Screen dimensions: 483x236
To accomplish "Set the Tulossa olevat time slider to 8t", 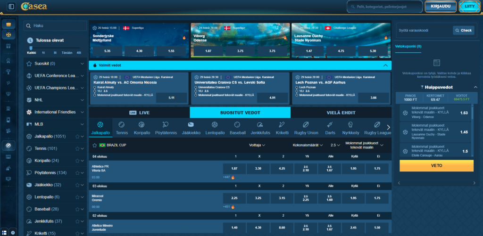I will pyautogui.click(x=55, y=53).
